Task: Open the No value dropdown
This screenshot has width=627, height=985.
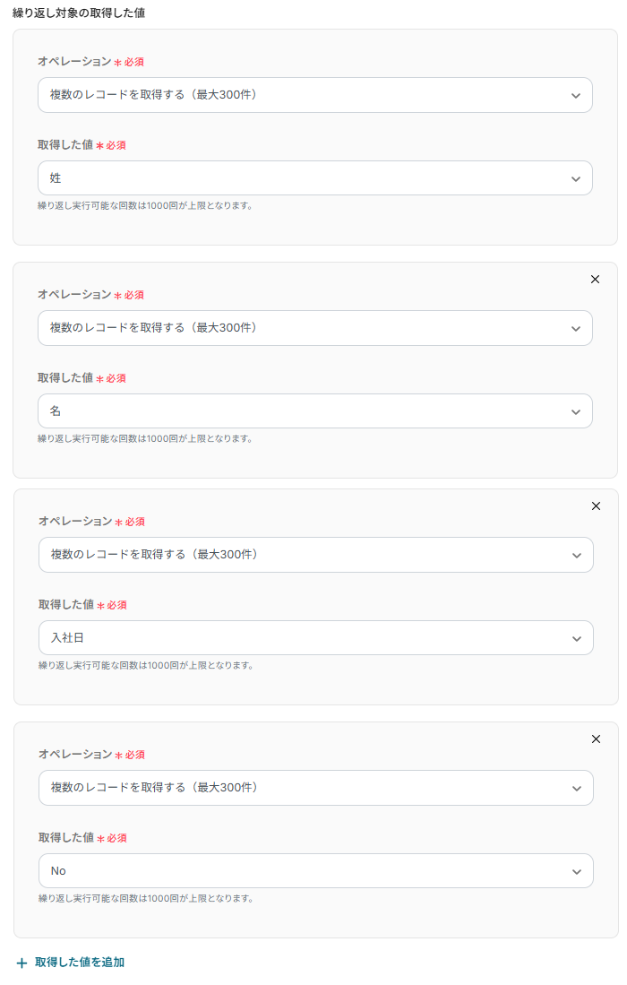Action: point(315,870)
